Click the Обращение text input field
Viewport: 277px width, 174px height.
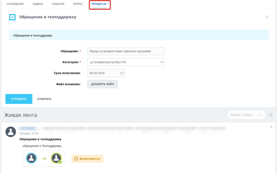tap(126, 51)
